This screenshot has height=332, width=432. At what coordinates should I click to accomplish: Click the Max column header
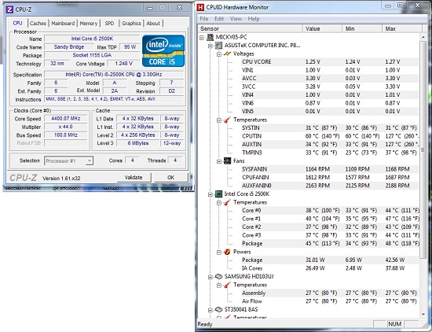pyautogui.click(x=401, y=28)
